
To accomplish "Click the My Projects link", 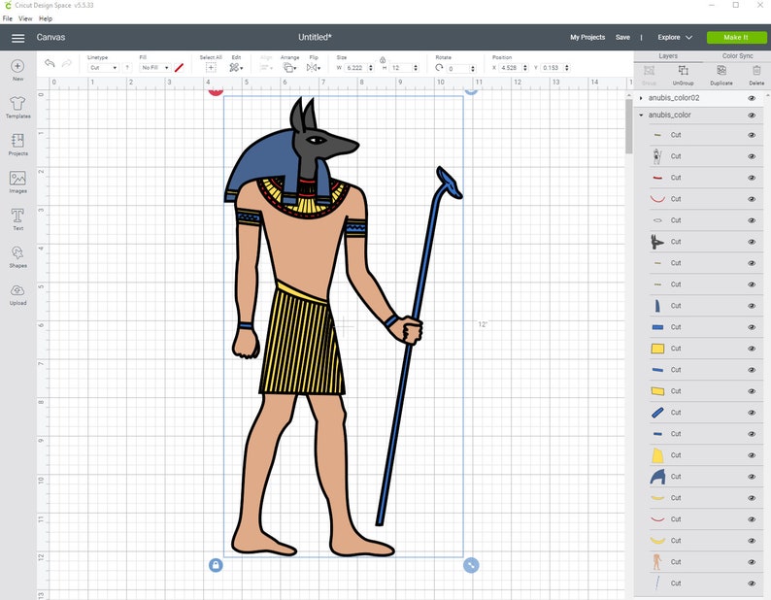I will [587, 37].
